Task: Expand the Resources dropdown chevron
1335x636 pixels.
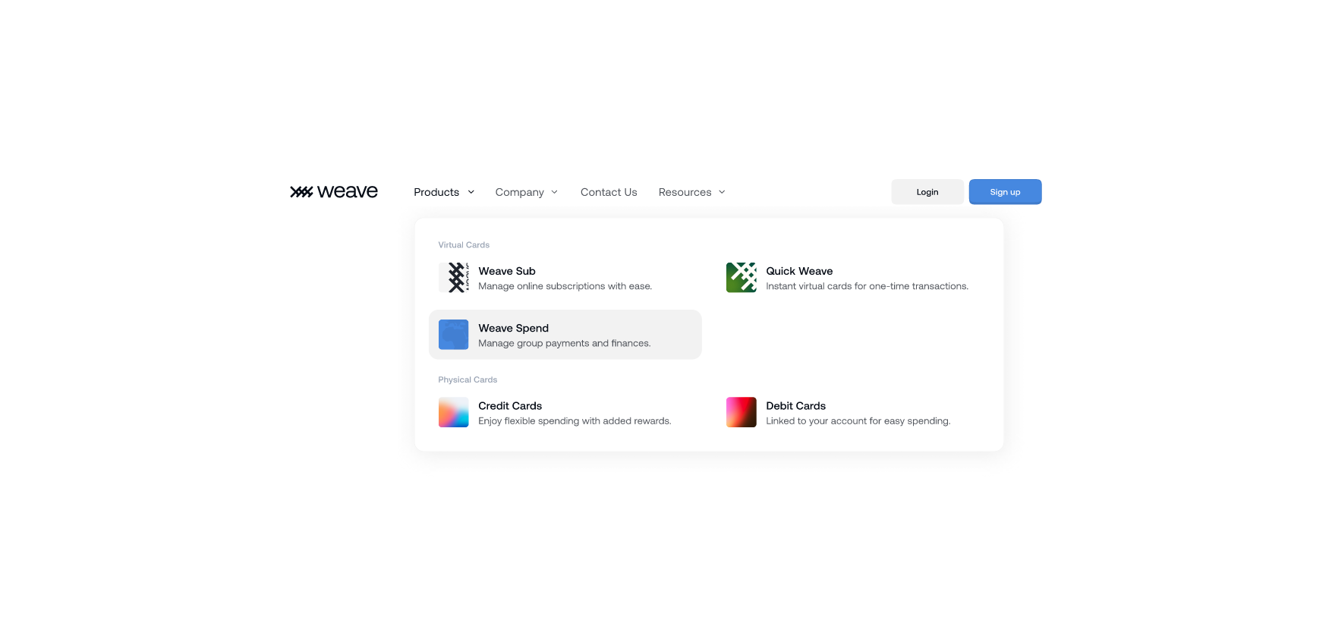Action: coord(722,192)
